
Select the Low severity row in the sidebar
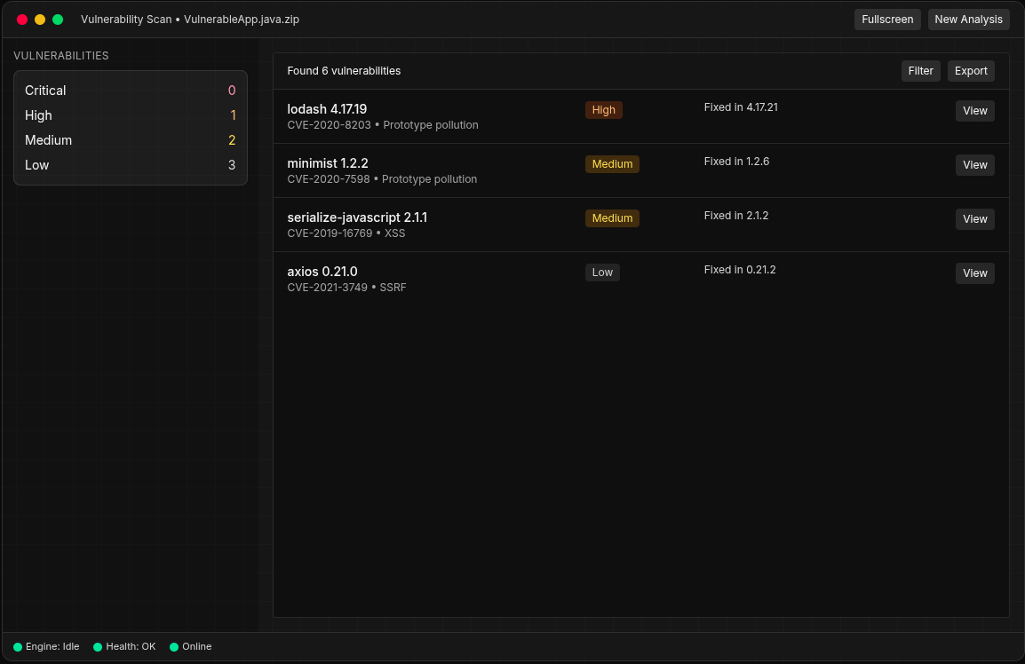coord(130,165)
